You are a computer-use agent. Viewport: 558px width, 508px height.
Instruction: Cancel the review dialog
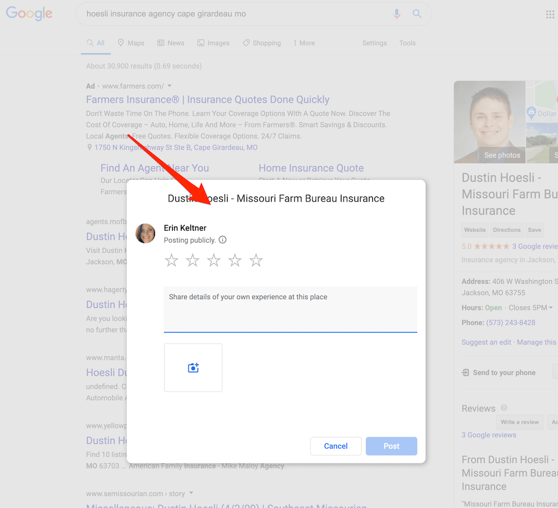point(335,446)
